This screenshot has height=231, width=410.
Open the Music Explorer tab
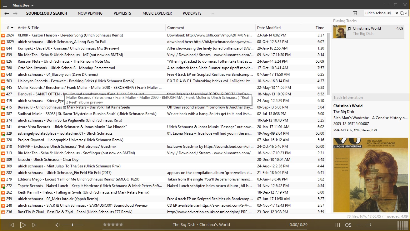point(157,13)
